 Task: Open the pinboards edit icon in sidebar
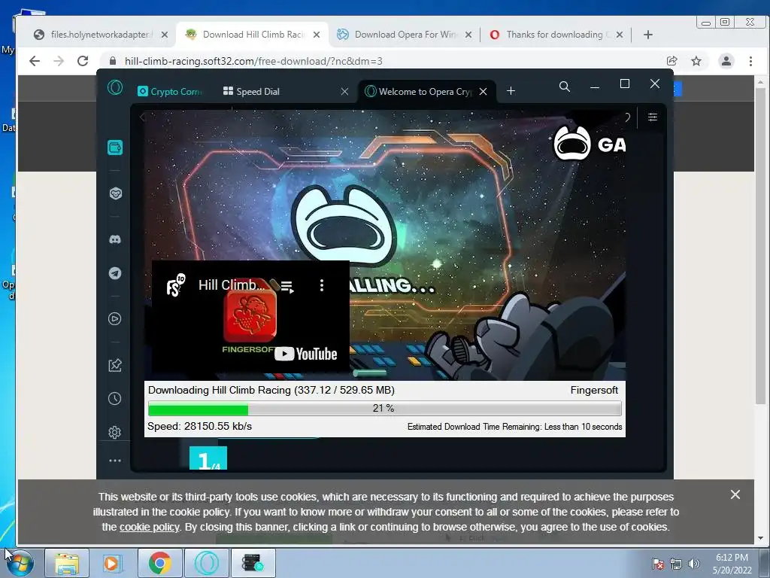(115, 365)
